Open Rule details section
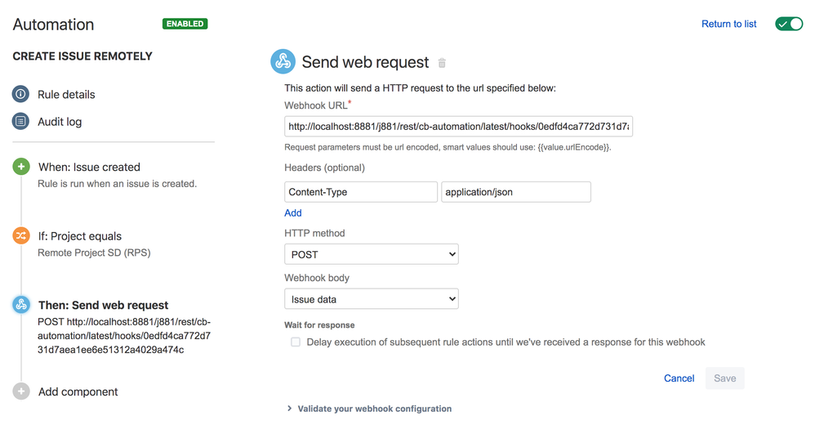This screenshot has width=815, height=425. pyautogui.click(x=66, y=94)
